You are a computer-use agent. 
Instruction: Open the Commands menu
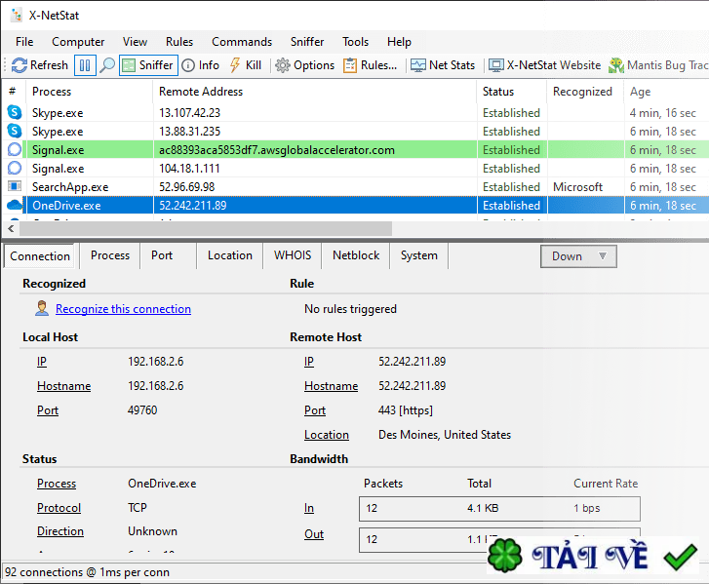tap(242, 42)
